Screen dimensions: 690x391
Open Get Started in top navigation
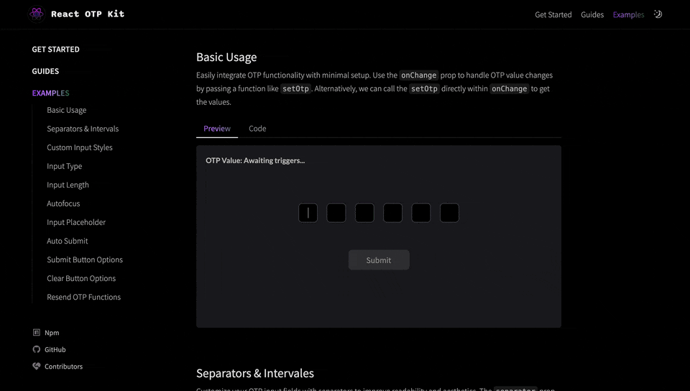(x=553, y=14)
